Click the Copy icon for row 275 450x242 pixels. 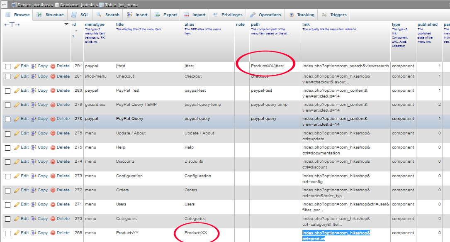pos(34,147)
